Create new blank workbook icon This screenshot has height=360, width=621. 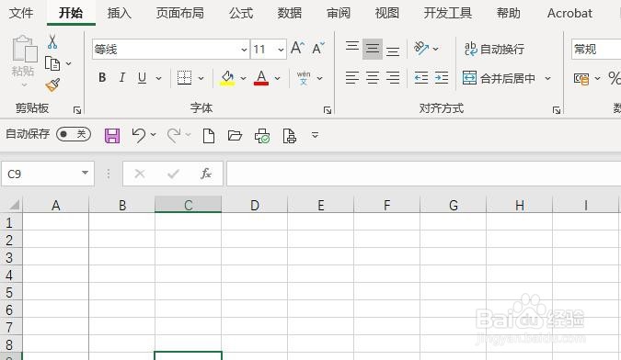click(x=209, y=136)
